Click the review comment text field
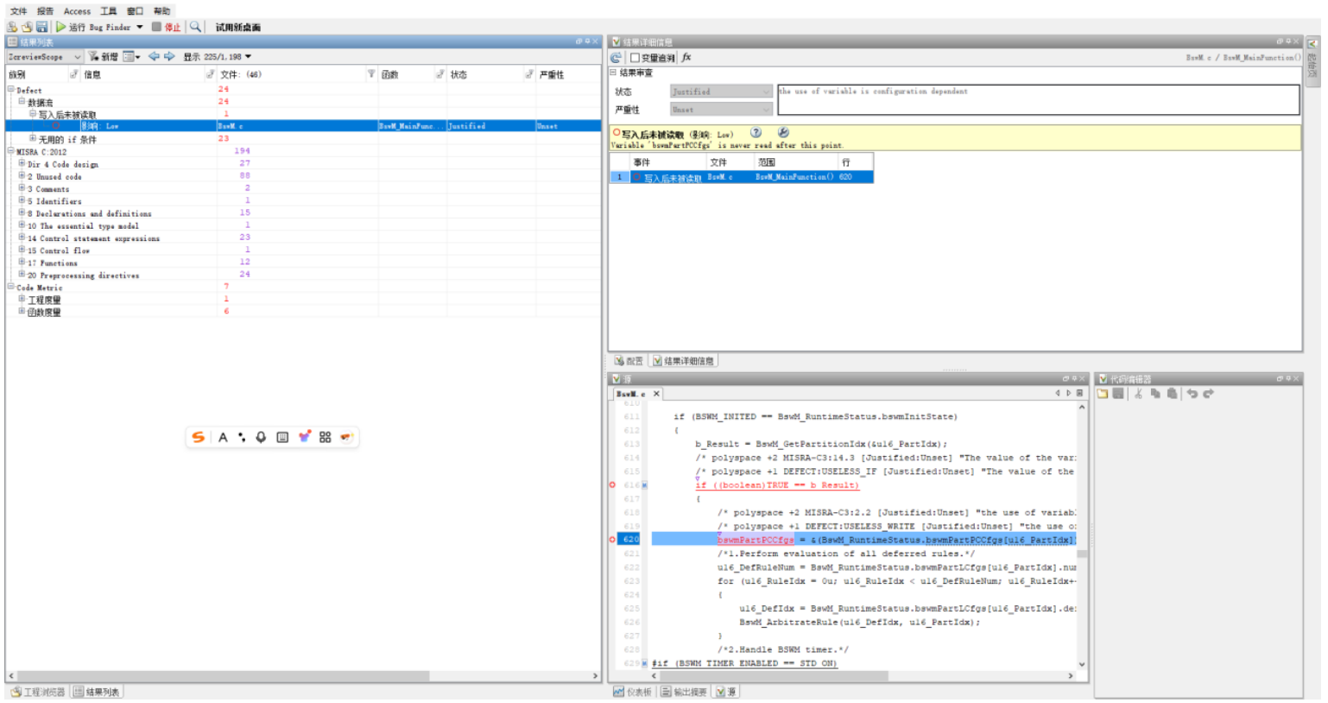The width and height of the screenshot is (1328, 703). 1038,99
